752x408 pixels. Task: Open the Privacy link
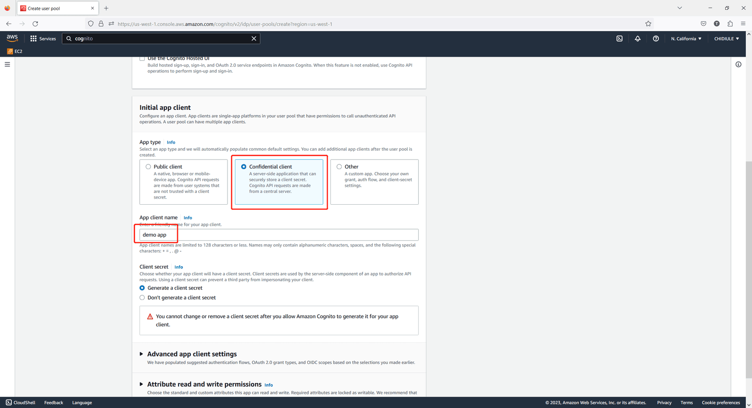tap(664, 402)
